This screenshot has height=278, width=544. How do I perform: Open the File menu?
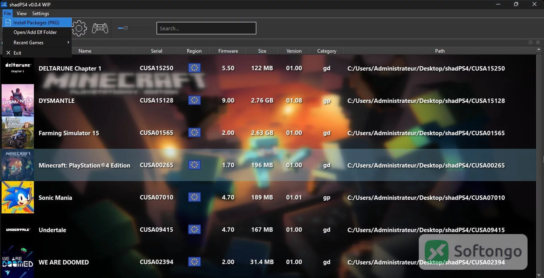pyautogui.click(x=7, y=13)
